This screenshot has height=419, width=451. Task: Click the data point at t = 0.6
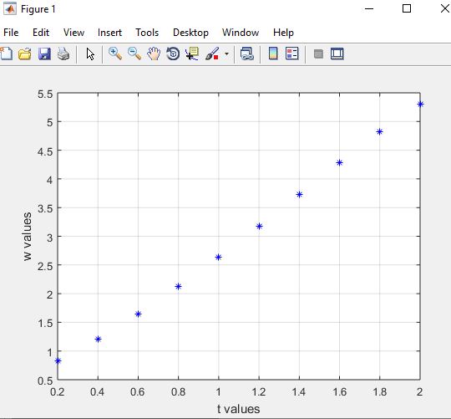(138, 314)
